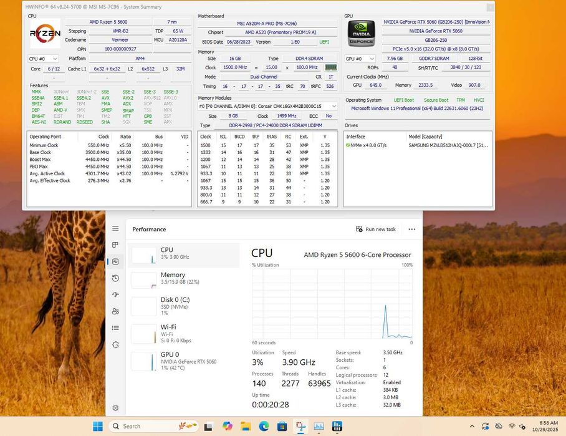The image size is (566, 436).
Task: Click GPU 0 mini graph thumbnail
Action: click(144, 361)
